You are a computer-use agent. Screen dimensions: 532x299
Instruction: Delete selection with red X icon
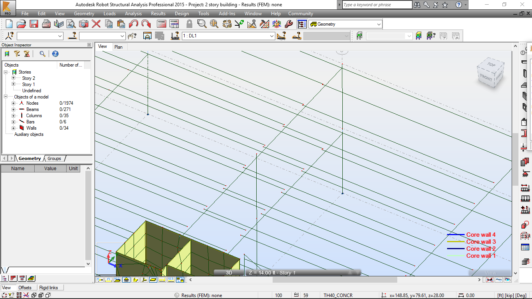coord(96,24)
